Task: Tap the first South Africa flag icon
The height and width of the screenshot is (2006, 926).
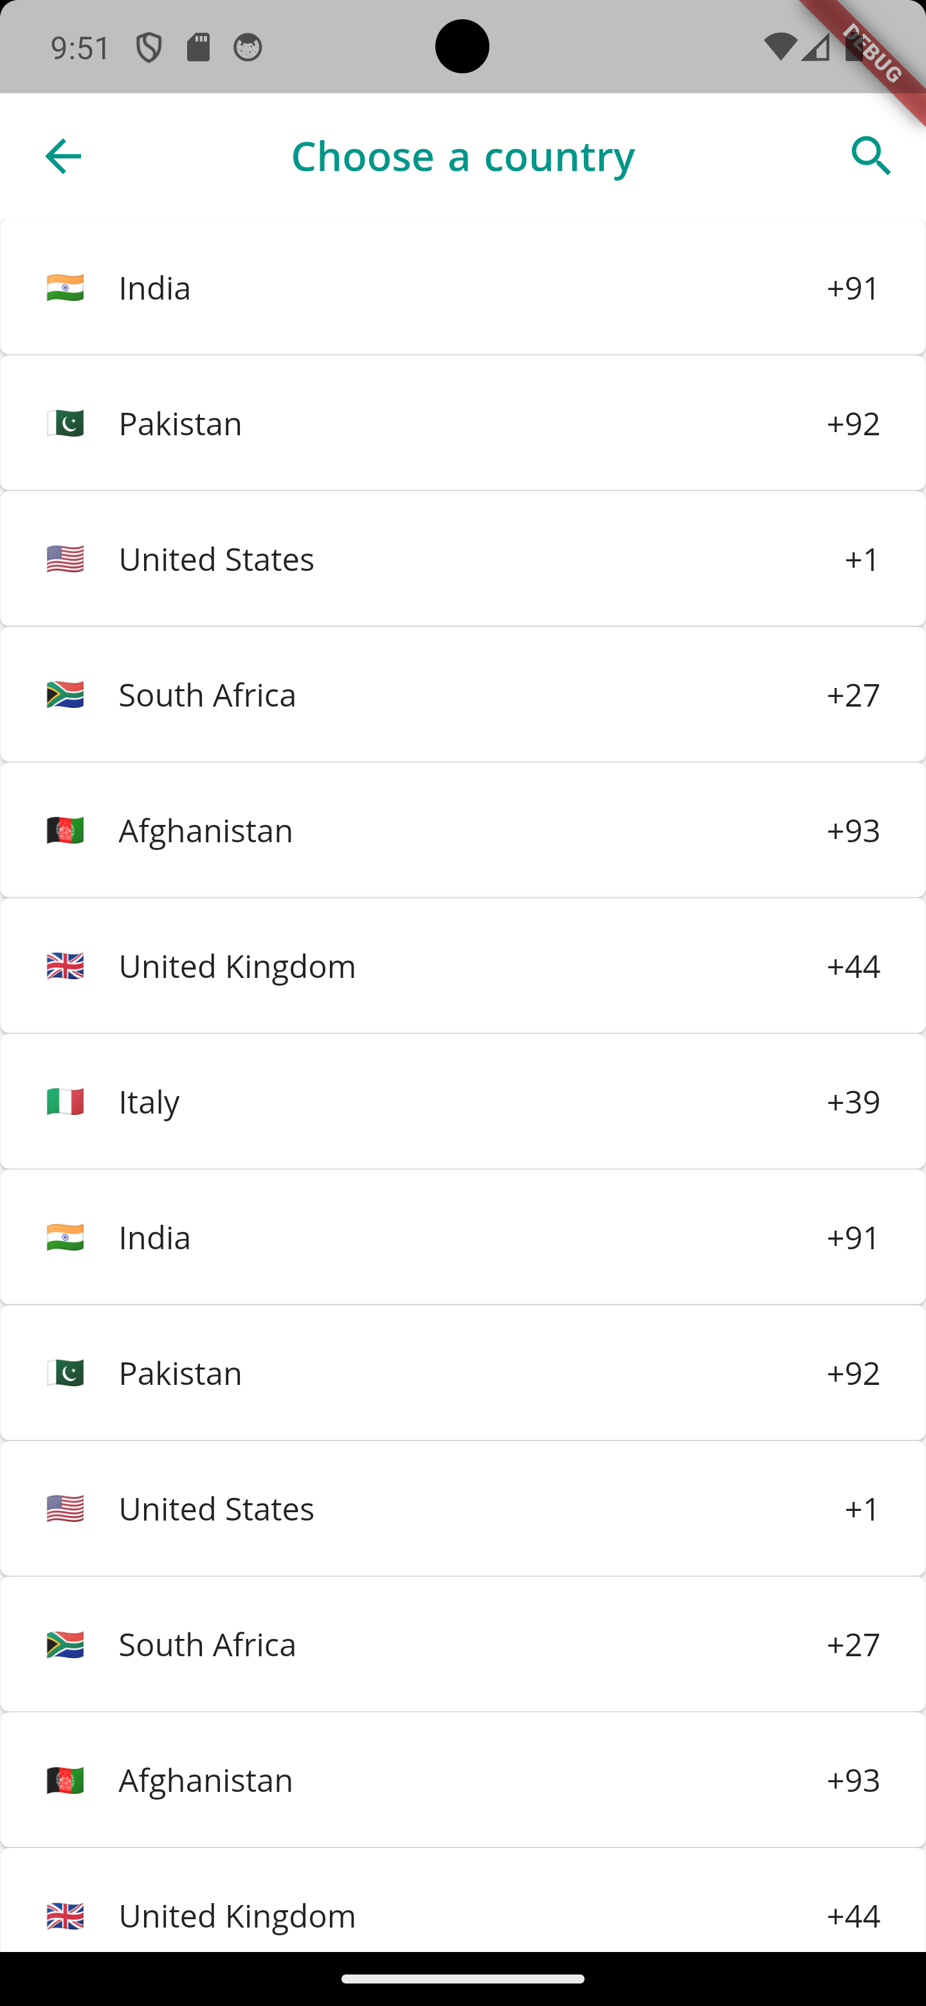Action: tap(66, 694)
